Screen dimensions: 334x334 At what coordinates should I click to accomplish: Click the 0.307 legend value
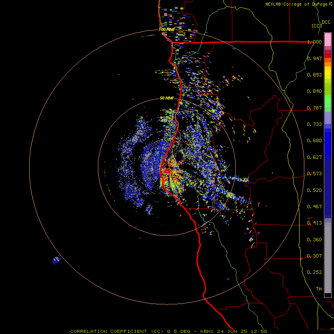[x=314, y=256]
